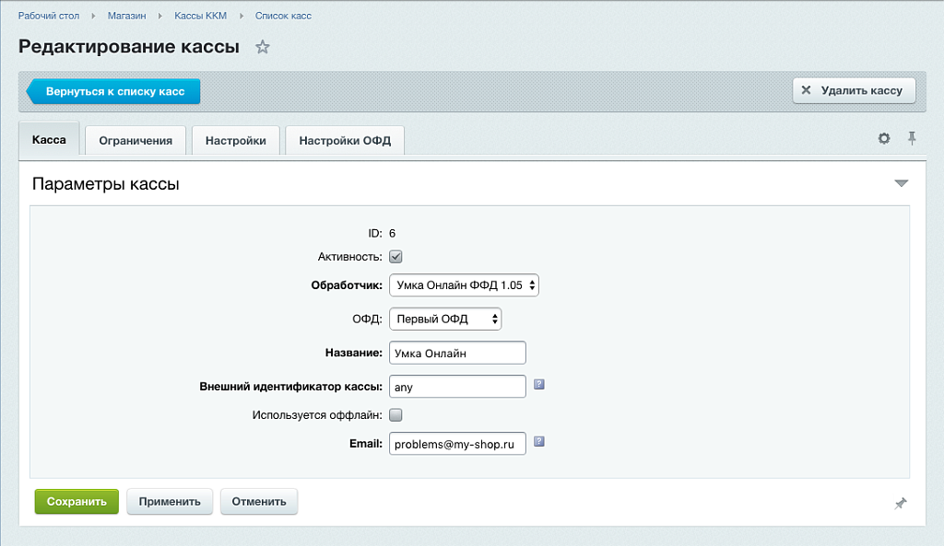Viewport: 944px width, 546px height.
Task: Click the green Сохранить button
Action: (x=77, y=502)
